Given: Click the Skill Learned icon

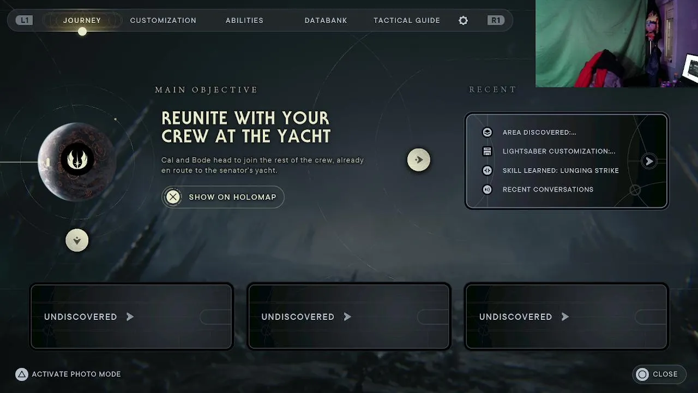Looking at the screenshot, I should coord(487,170).
